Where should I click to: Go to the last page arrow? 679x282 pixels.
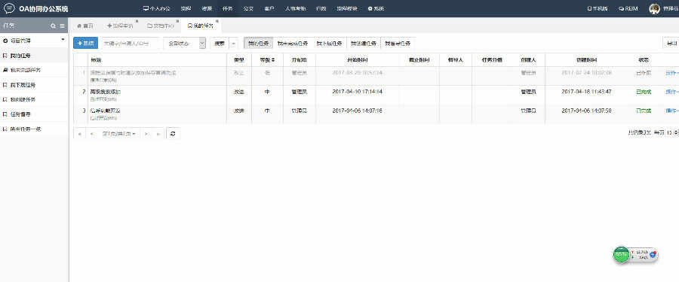pos(158,134)
